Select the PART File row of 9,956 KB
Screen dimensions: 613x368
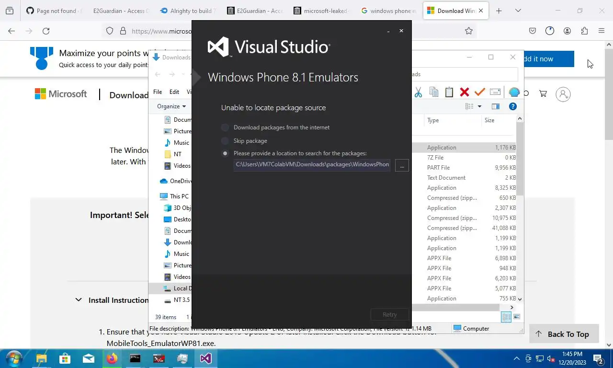tap(464, 168)
